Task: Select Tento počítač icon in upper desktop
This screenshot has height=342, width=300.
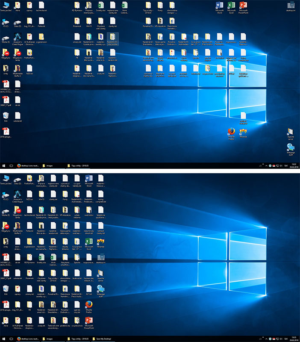Action: (5, 5)
